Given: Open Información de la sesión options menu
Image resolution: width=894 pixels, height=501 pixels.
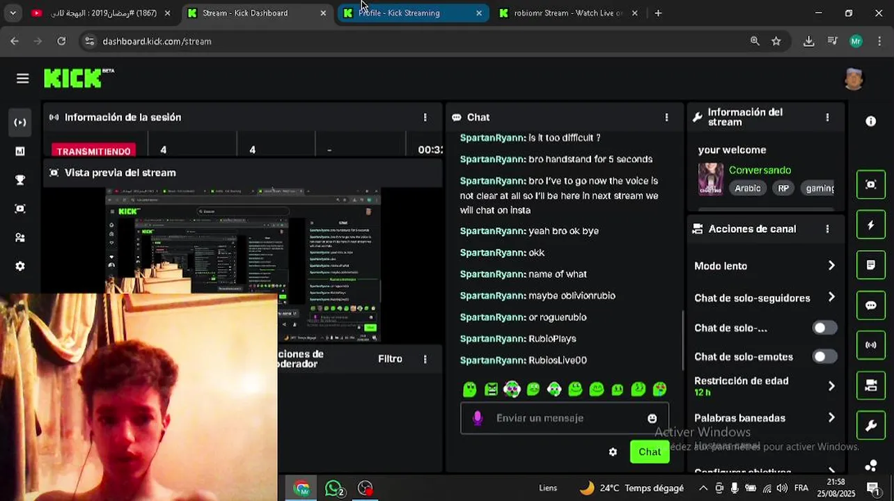Looking at the screenshot, I should 425,118.
